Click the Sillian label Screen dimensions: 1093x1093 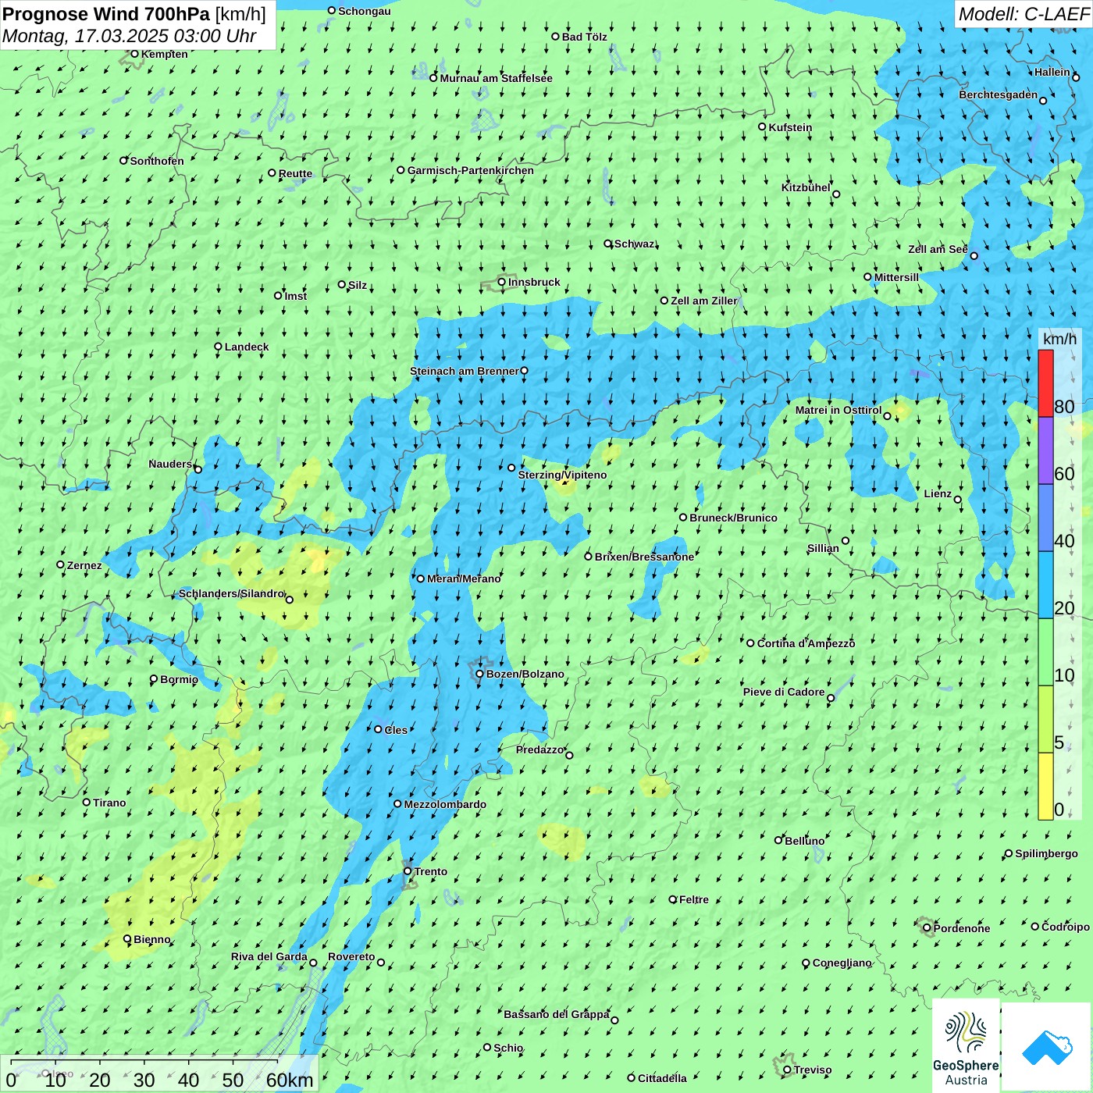[823, 548]
